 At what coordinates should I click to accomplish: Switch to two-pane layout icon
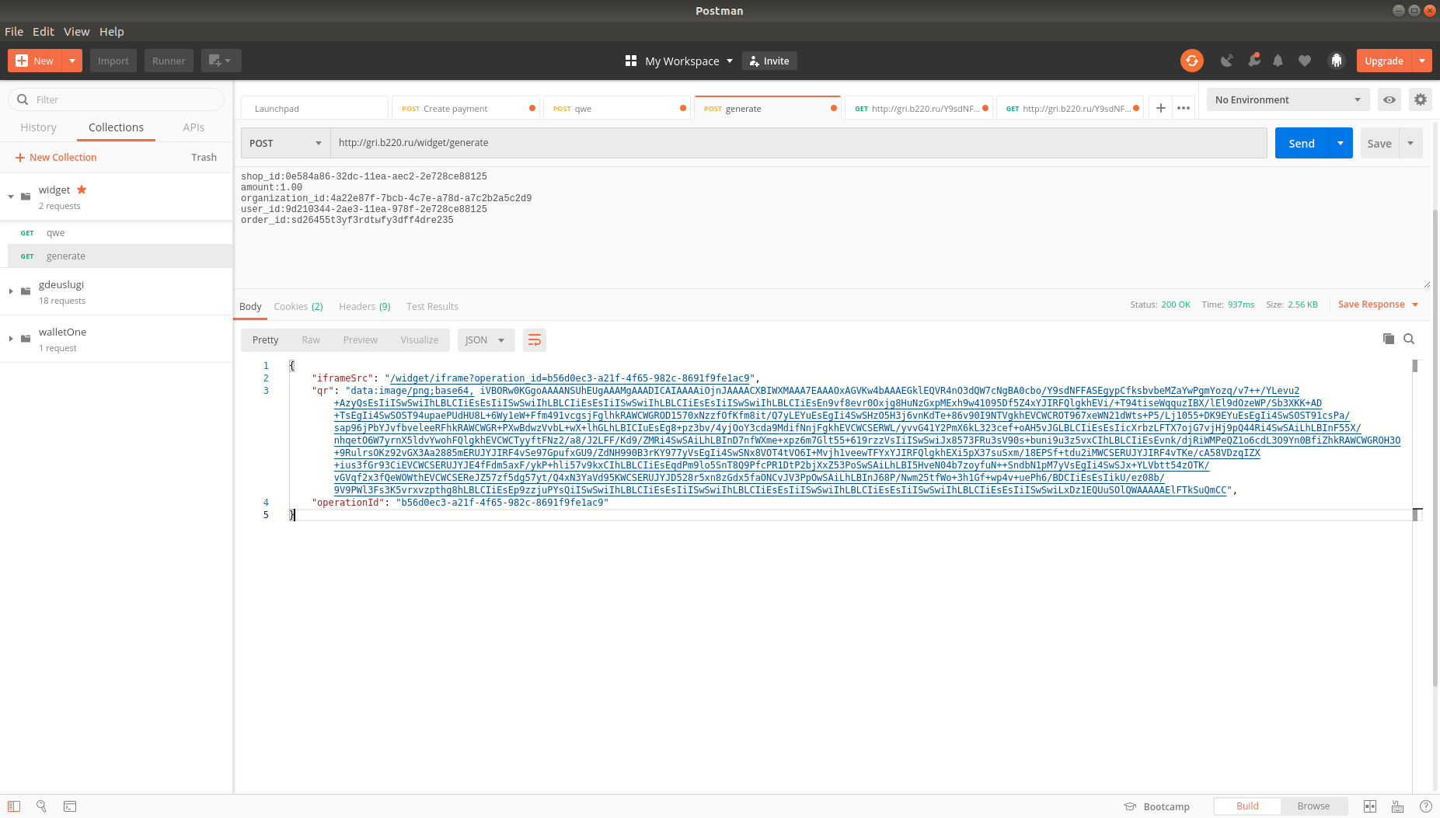tap(1370, 806)
